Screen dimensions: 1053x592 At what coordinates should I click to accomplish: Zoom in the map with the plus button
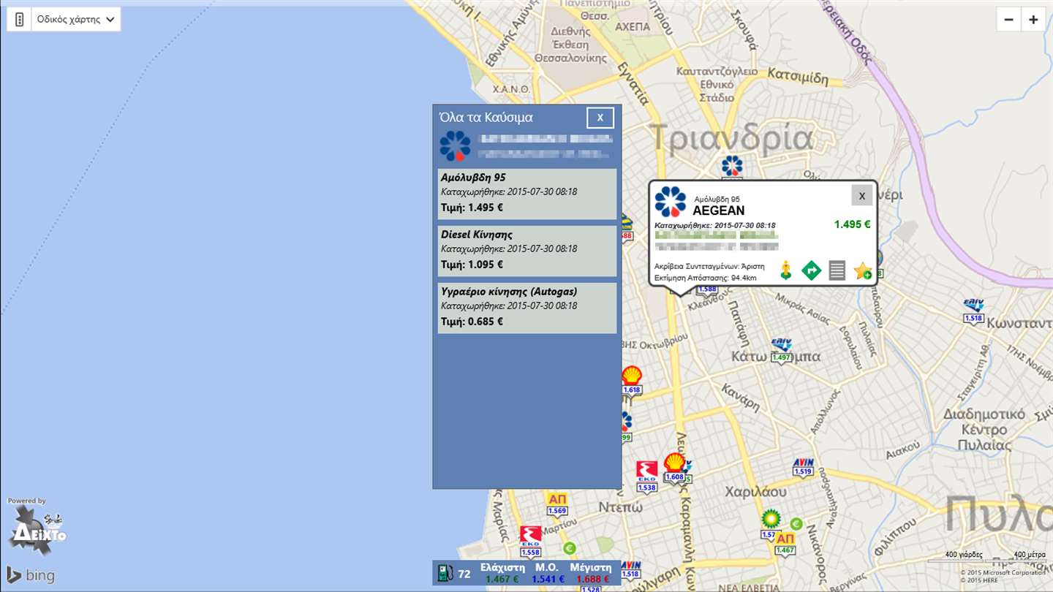pos(1033,20)
